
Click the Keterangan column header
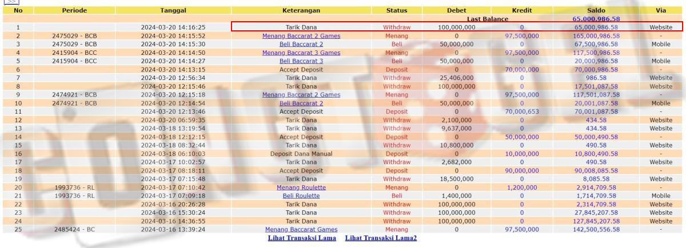pos(301,10)
